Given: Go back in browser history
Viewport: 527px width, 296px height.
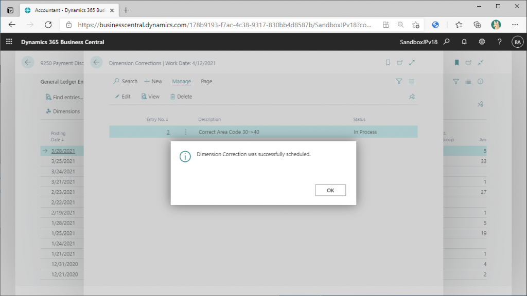Looking at the screenshot, I should coord(12,25).
